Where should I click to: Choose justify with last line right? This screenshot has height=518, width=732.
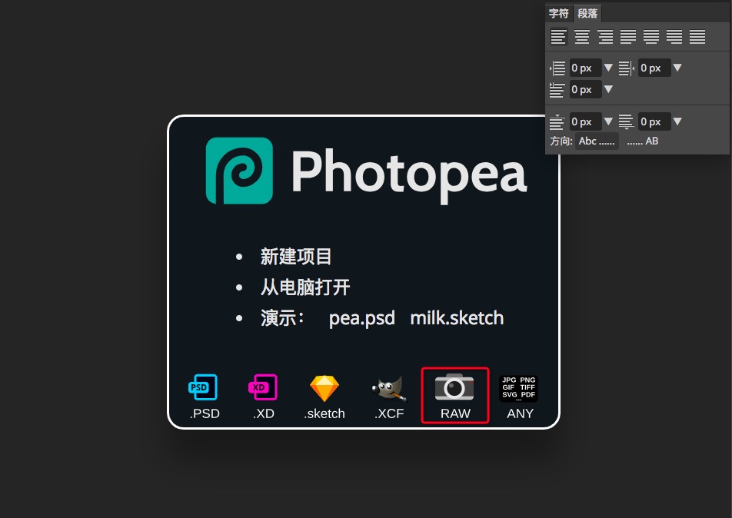pos(674,37)
